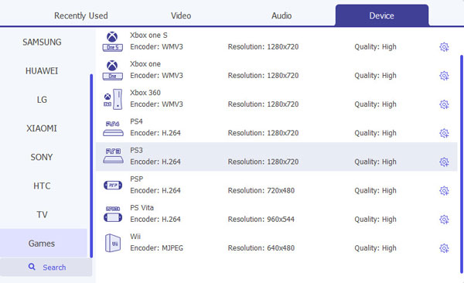Open settings gear for Xbox 360 profile
The width and height of the screenshot is (464, 283).
444,104
